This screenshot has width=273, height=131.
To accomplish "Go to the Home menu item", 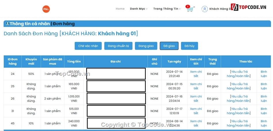I will point(120,9).
